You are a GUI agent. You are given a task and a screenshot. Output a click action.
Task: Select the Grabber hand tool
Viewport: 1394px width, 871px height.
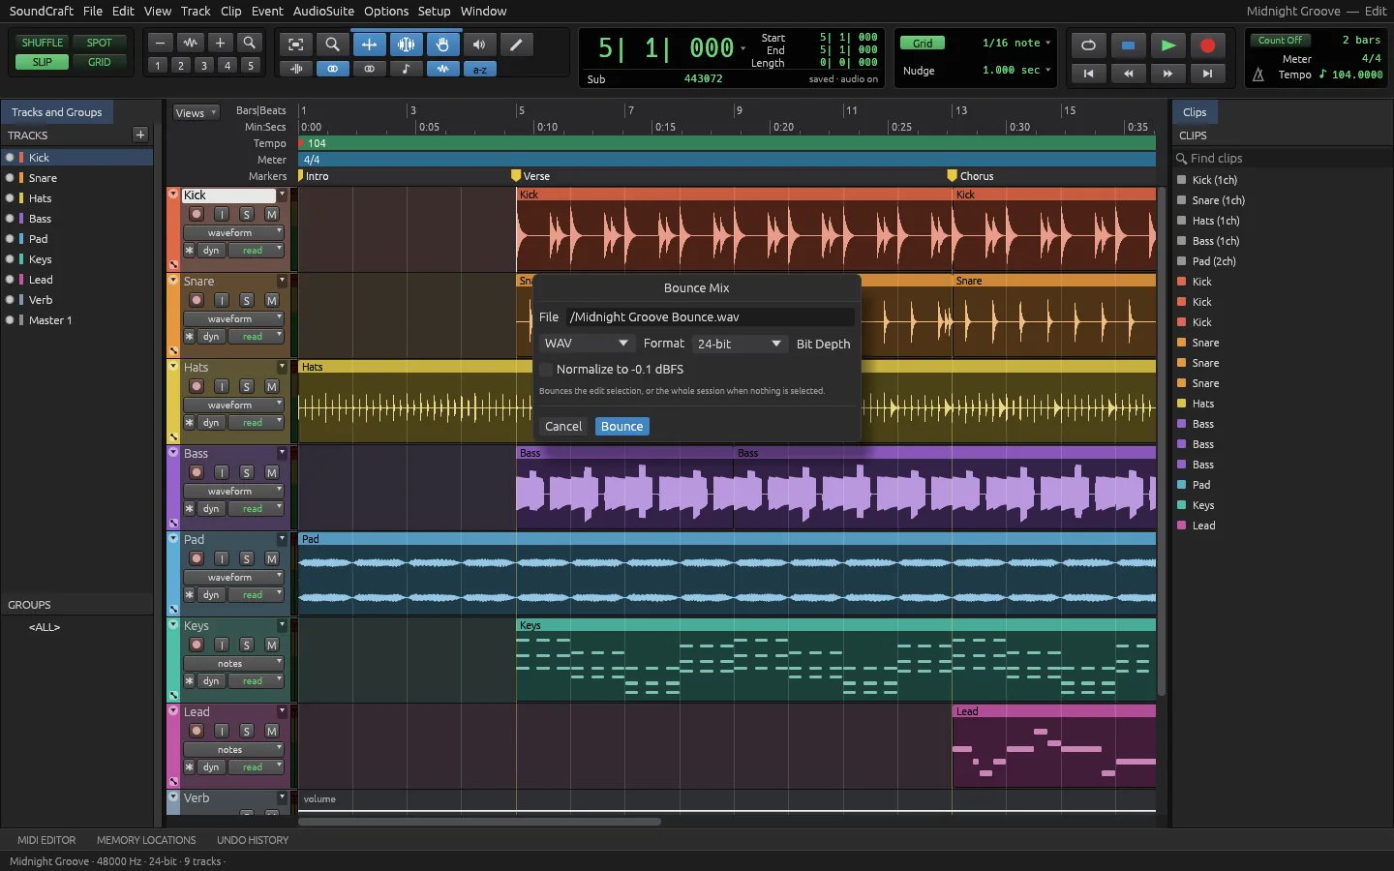click(442, 45)
